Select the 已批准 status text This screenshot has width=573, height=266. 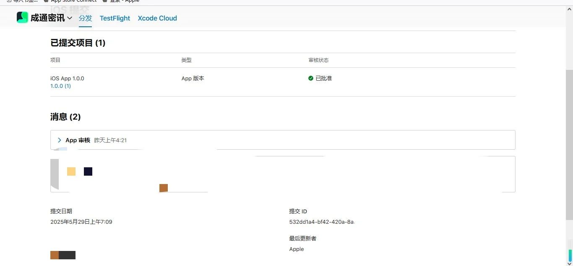coord(324,78)
